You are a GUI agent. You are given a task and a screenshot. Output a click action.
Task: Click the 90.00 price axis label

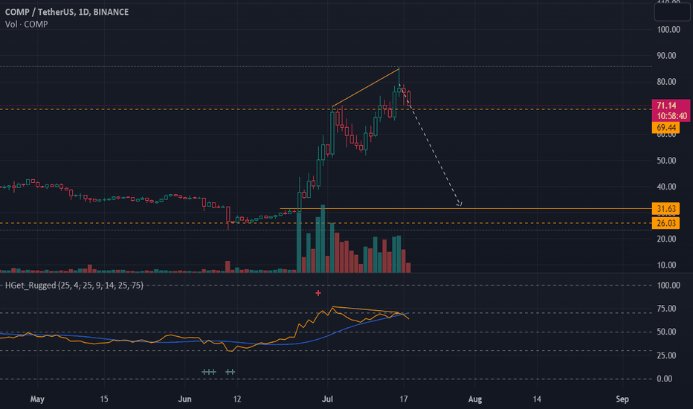point(666,56)
